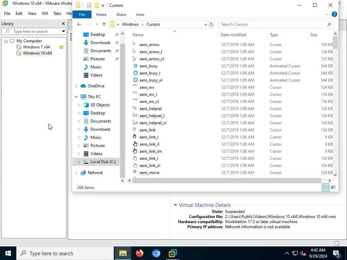Select the aero_helpsel_xl file name
Viewport: 347px width, 260px height.
(153, 123)
